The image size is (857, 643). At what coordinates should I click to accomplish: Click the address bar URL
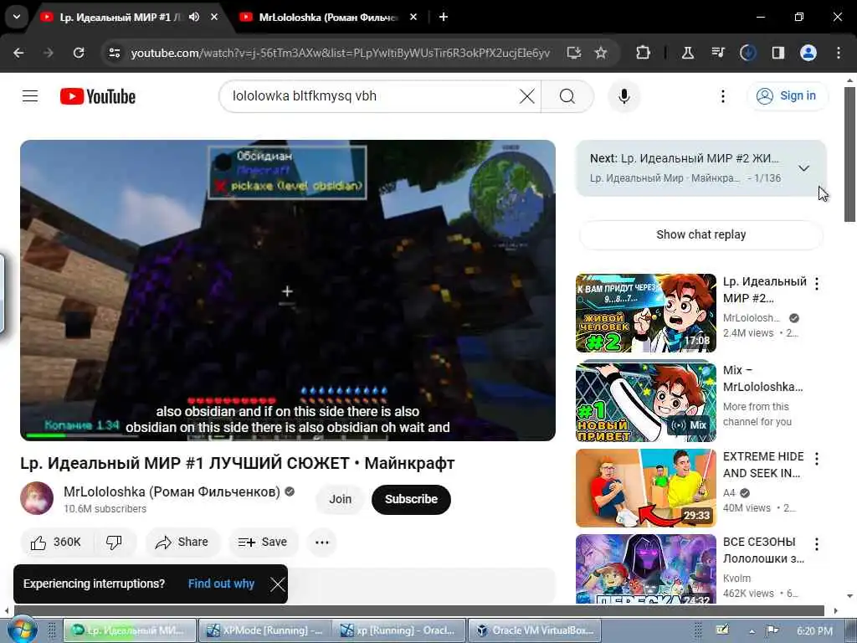tap(340, 53)
